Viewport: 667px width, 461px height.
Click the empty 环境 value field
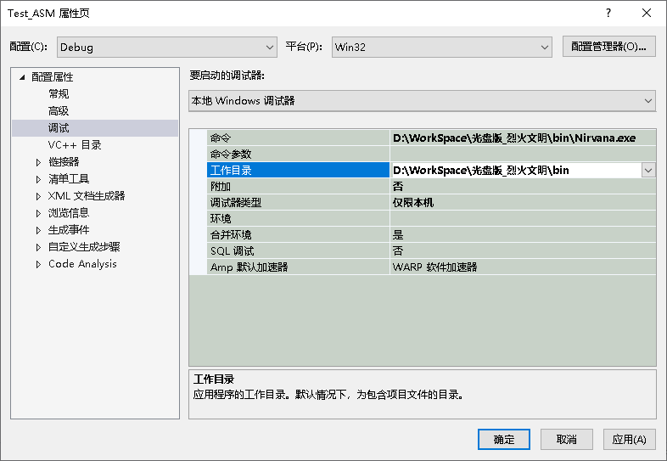tap(523, 219)
